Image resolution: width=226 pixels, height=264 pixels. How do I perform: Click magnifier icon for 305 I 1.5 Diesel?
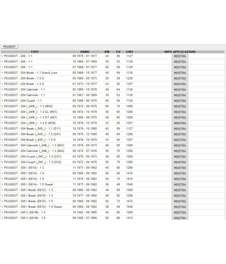(2, 184)
